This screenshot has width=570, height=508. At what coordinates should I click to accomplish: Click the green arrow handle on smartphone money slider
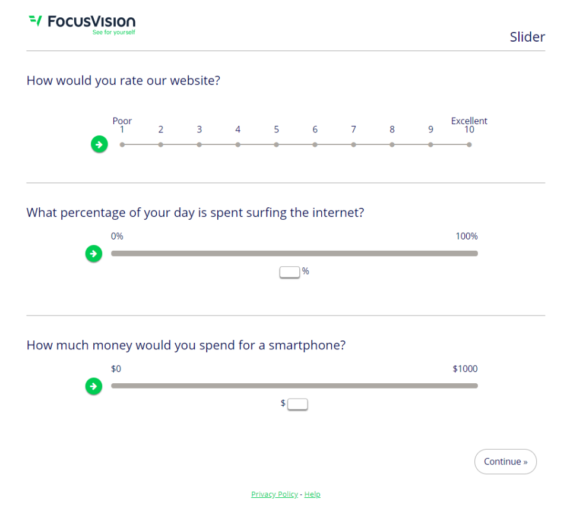[x=93, y=386]
